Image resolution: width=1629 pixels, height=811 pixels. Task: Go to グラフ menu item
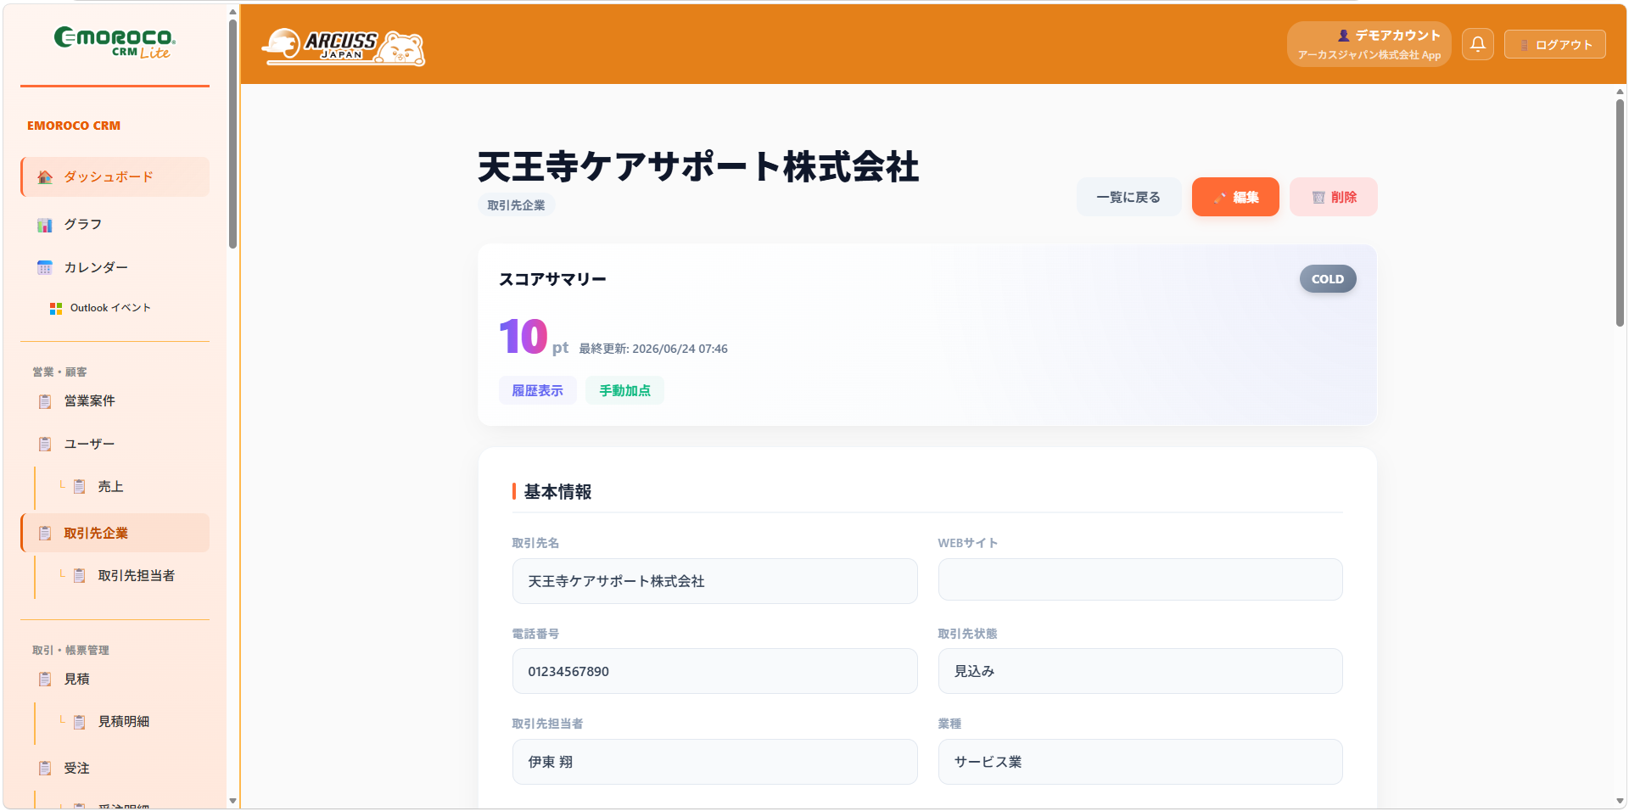[x=115, y=224]
